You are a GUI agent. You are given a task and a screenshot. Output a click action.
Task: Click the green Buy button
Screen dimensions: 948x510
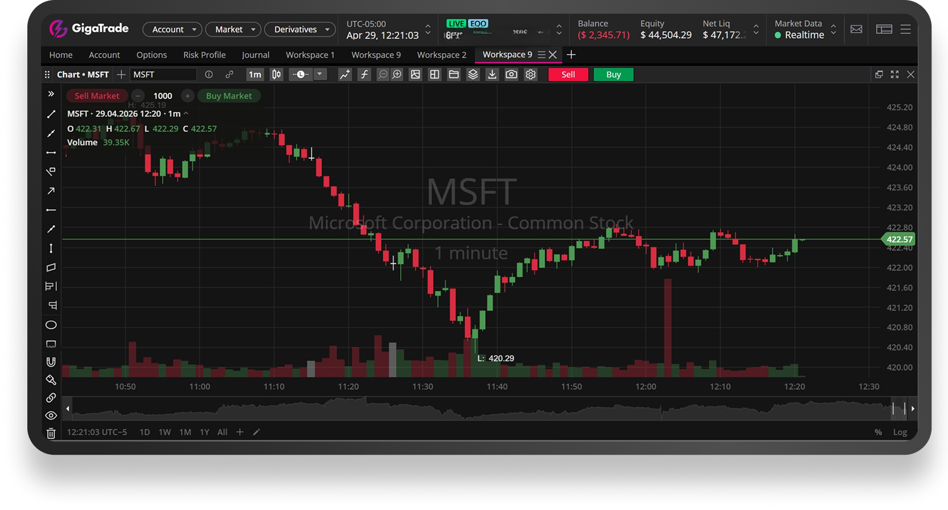pos(614,75)
